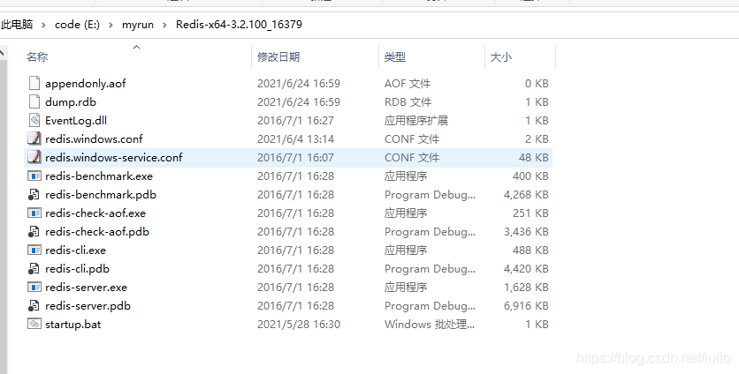Click date 2021/5/28 16:30
Viewport: 739px width, 374px height.
tap(299, 324)
